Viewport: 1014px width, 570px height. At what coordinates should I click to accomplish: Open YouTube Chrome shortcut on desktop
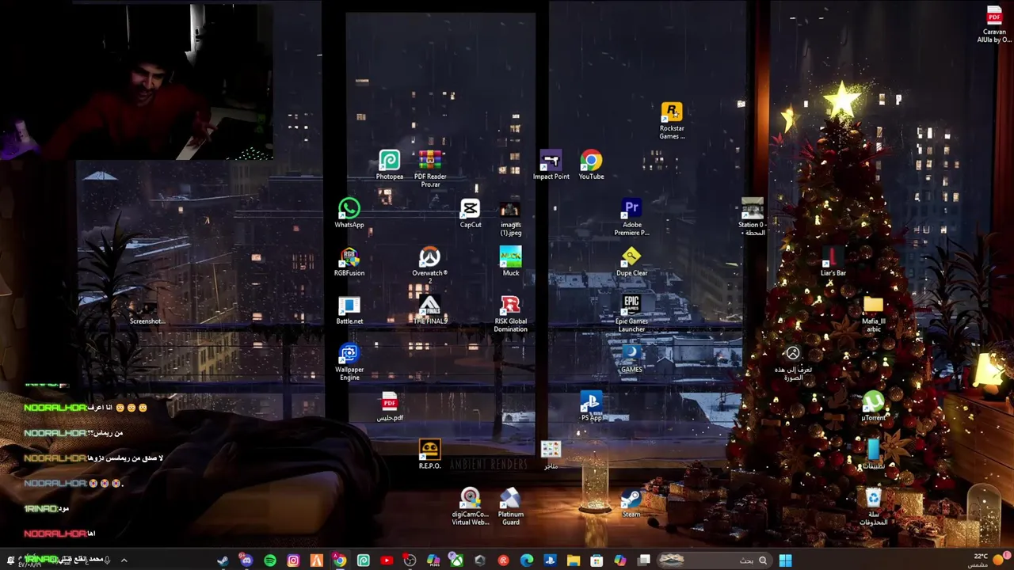591,165
